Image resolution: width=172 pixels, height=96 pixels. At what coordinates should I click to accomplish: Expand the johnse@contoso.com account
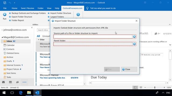2,30
